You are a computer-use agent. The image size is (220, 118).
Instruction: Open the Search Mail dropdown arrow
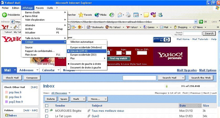(x=183, y=78)
